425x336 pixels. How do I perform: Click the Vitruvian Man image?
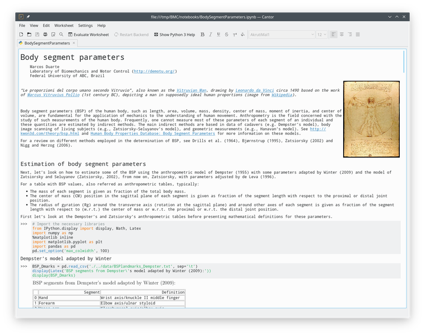pyautogui.click(x=371, y=119)
